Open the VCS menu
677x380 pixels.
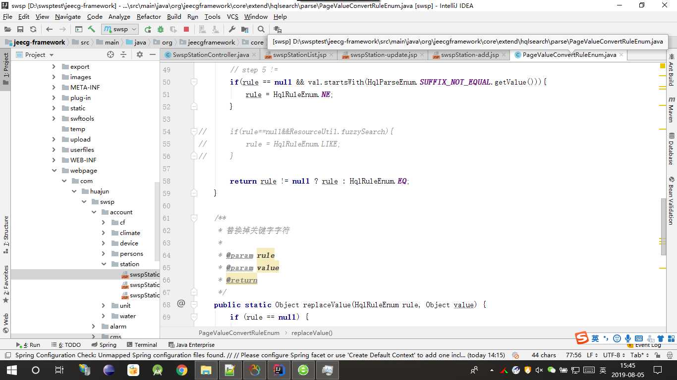pyautogui.click(x=232, y=16)
